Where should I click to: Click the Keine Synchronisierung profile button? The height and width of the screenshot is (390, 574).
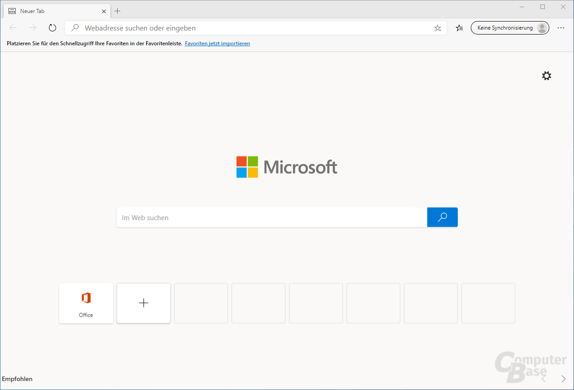coord(509,28)
